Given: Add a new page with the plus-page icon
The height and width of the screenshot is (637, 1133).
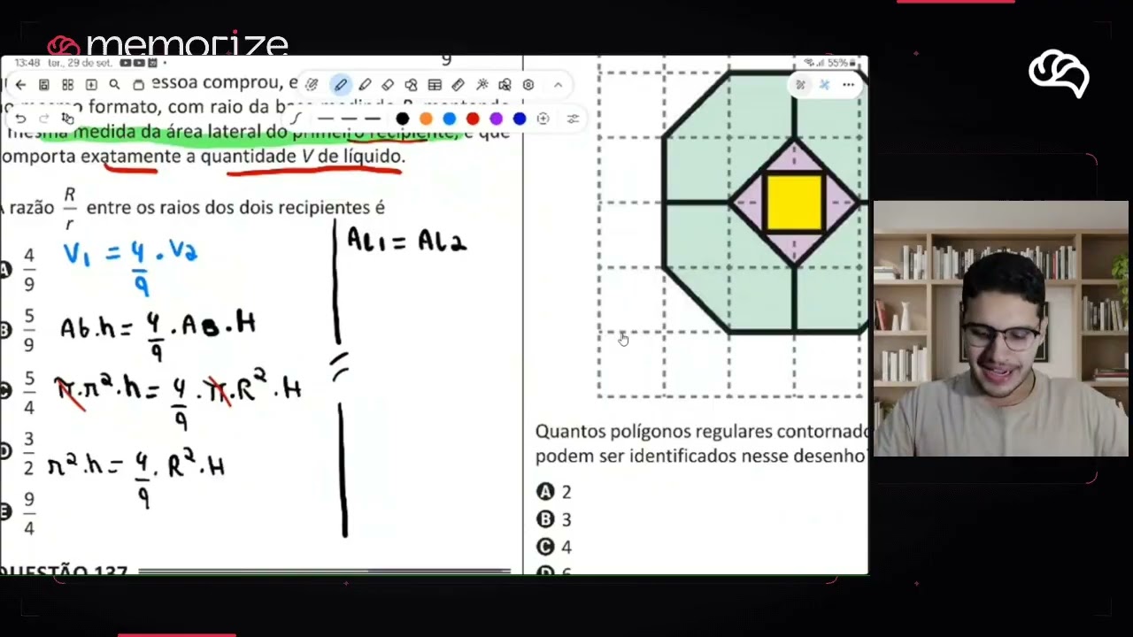Looking at the screenshot, I should (x=91, y=85).
